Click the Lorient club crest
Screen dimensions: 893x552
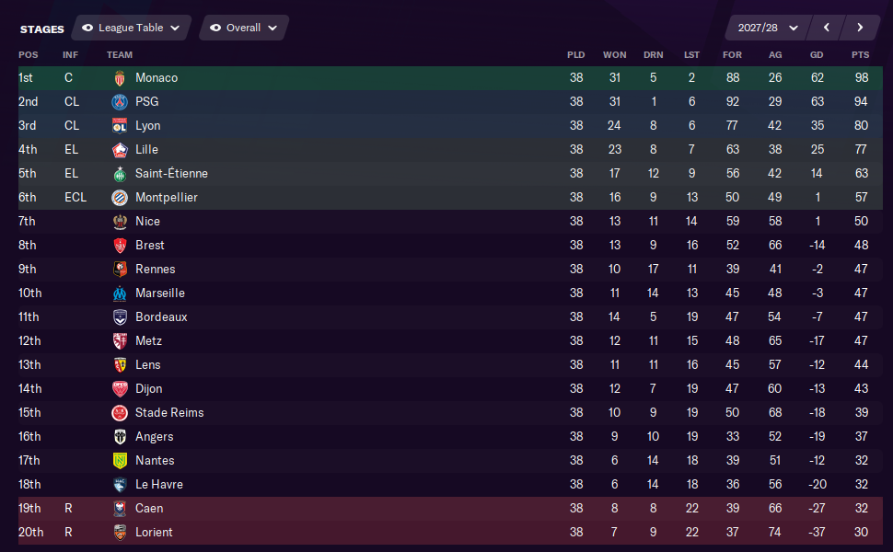[120, 532]
